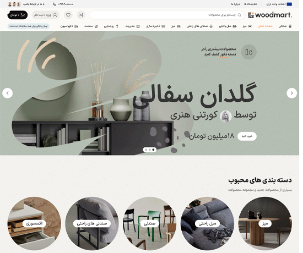The image size is (303, 253).
Task: Open the اکسسوری category circle
Action: pyautogui.click(x=34, y=223)
